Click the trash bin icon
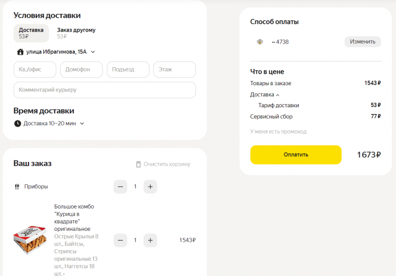Image resolution: width=396 pixels, height=276 pixels. 138,165
